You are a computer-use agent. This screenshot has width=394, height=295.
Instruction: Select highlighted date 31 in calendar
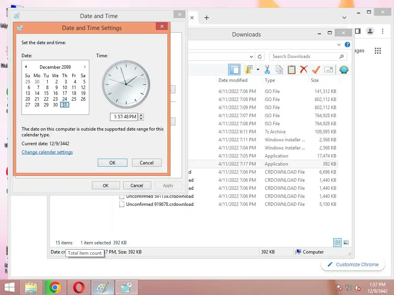coord(65,105)
